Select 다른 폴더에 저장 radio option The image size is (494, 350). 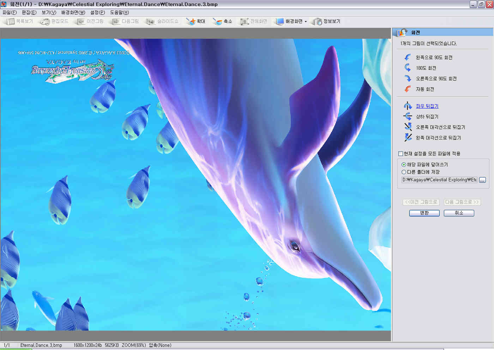click(x=404, y=172)
